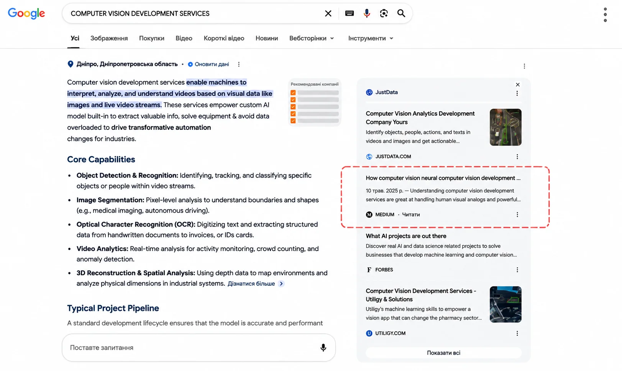622x371 pixels.
Task: Start voice search with the microphone icon
Action: (367, 13)
